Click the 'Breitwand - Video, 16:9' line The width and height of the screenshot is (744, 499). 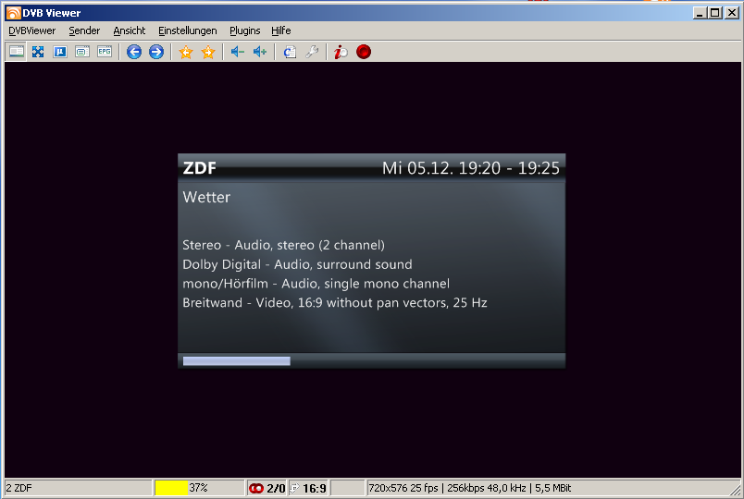pos(335,303)
